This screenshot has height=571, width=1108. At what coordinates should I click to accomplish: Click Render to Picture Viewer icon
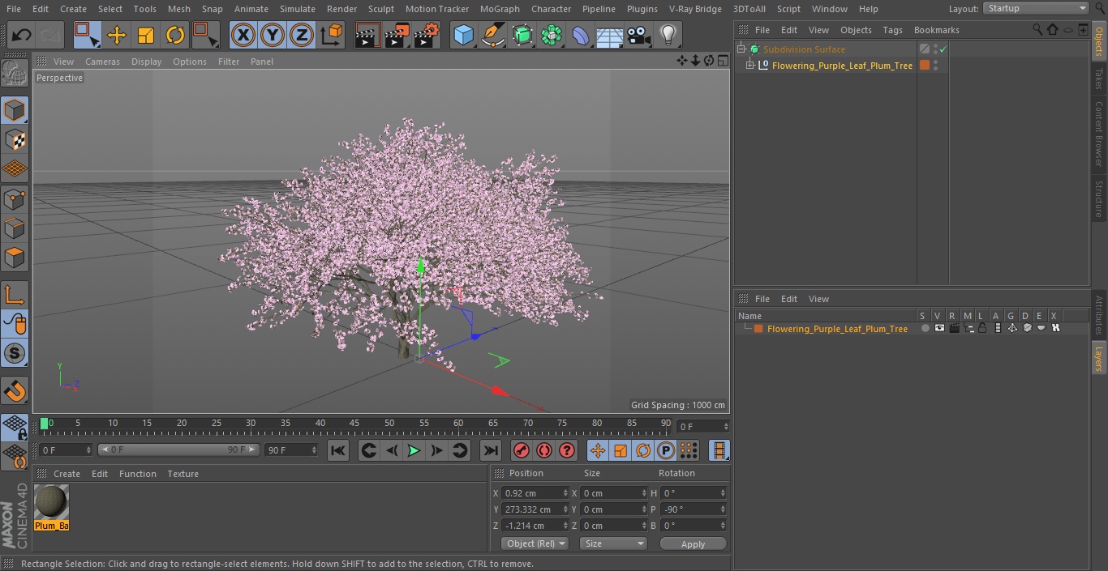click(397, 35)
